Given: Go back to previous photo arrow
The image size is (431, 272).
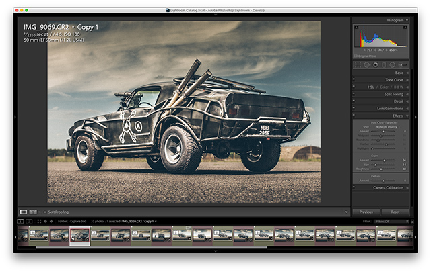Looking at the screenshot, I should [x=44, y=220].
